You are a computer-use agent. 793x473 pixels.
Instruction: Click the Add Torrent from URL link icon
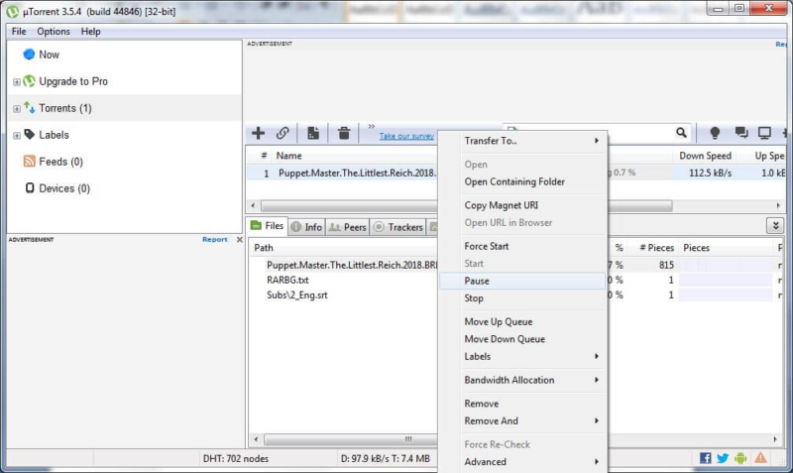pos(283,133)
